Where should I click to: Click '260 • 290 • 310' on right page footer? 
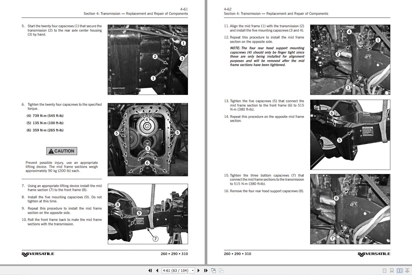pyautogui.click(x=237, y=254)
